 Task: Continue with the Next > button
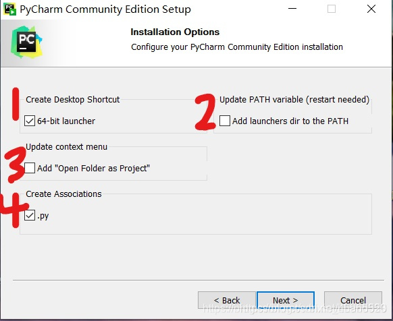286,300
